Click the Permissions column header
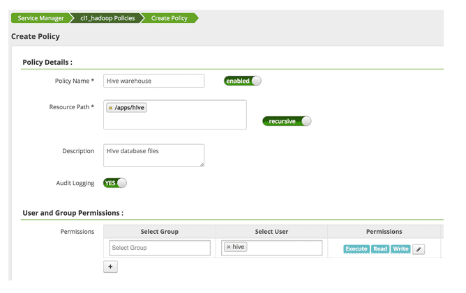Image resolution: width=466 pixels, height=293 pixels. point(384,232)
